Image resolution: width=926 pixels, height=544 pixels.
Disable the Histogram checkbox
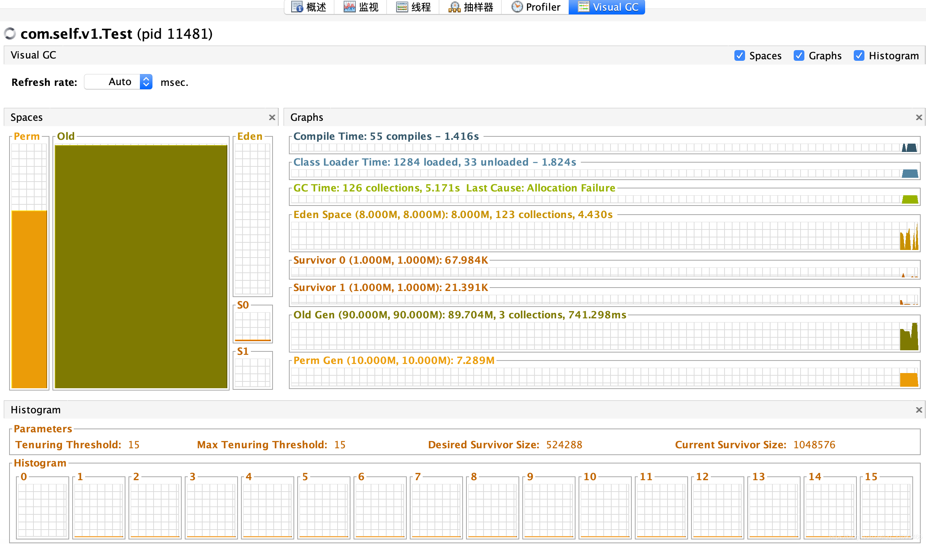pyautogui.click(x=859, y=55)
